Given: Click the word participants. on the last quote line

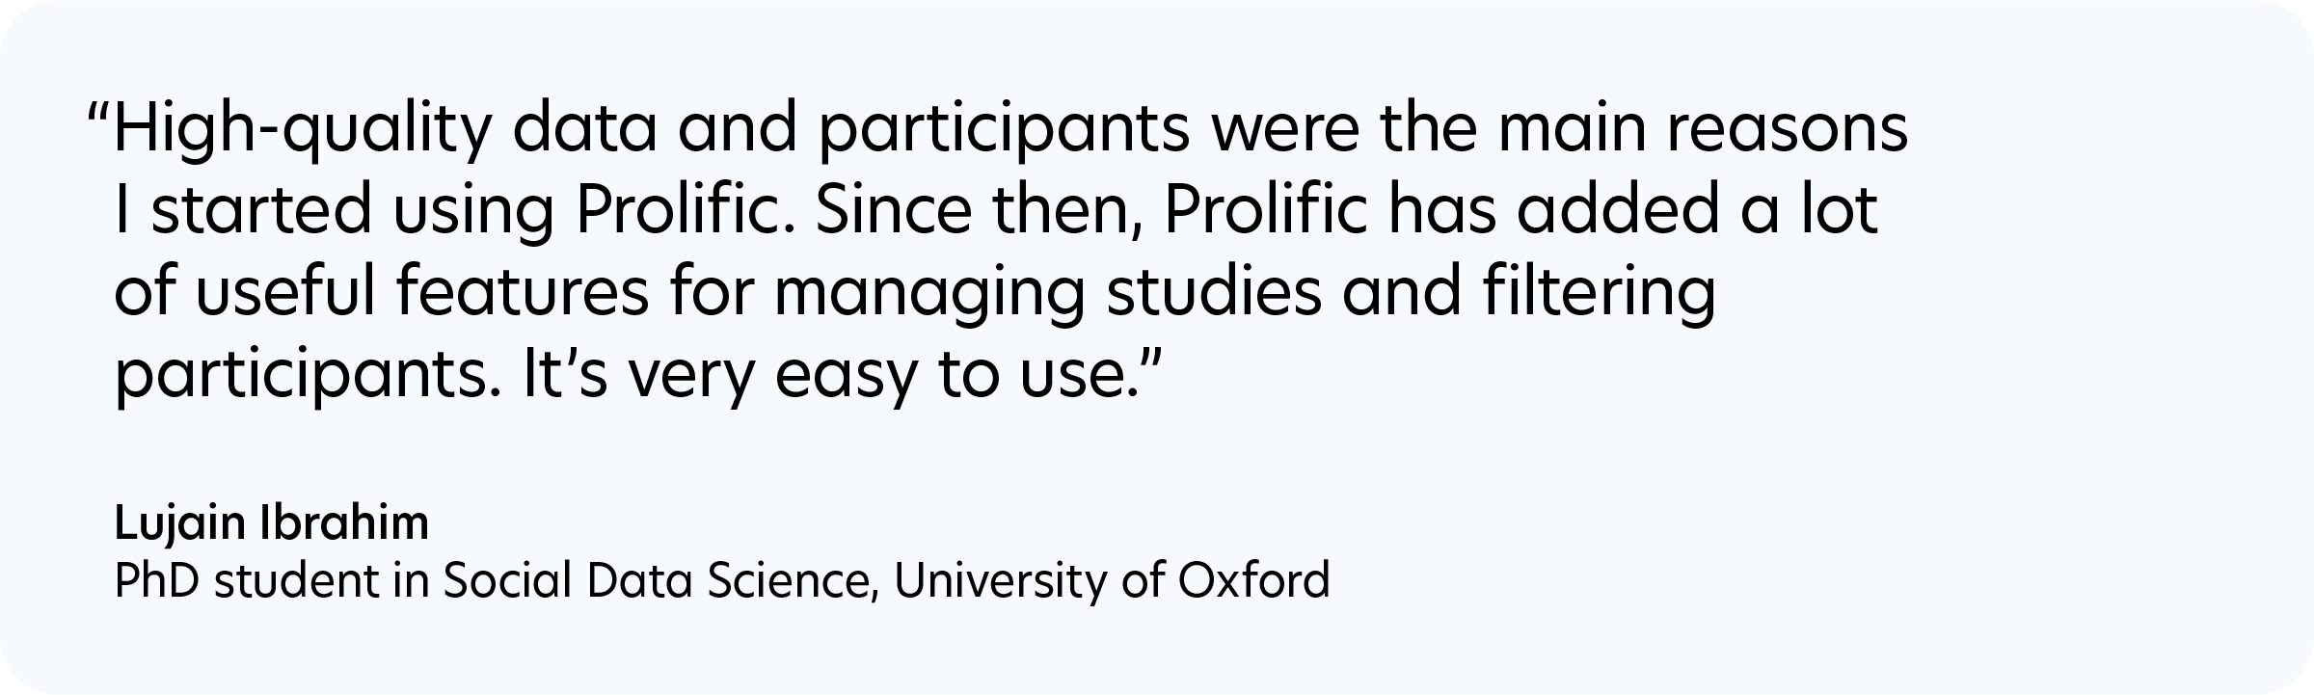Looking at the screenshot, I should [x=308, y=378].
